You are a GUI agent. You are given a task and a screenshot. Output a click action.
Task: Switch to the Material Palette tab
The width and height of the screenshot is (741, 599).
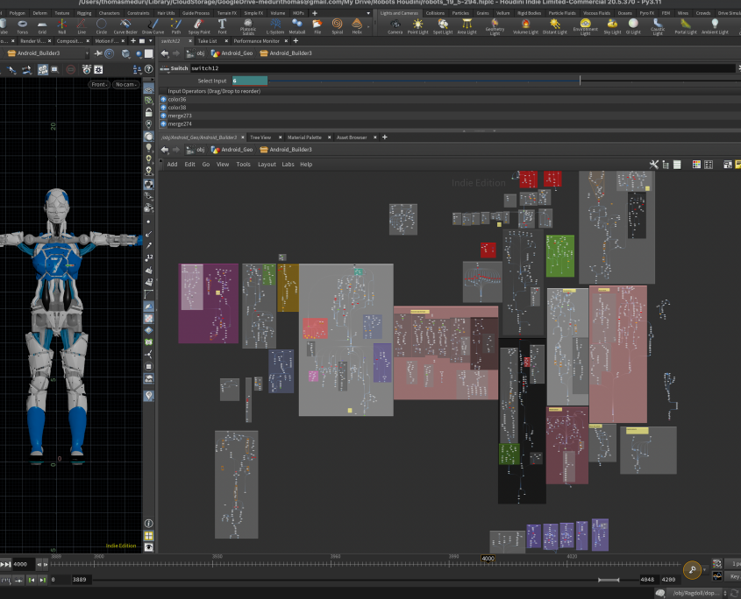click(x=304, y=137)
